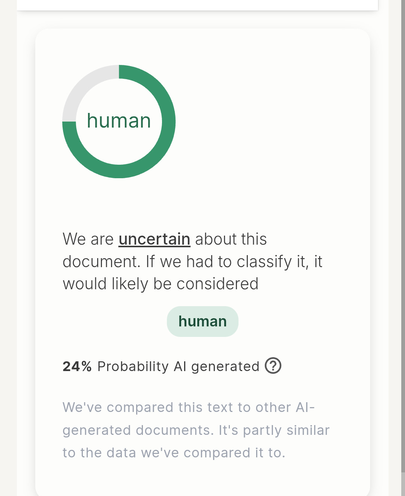
Task: Click the "Probability AI generated" label
Action: [x=178, y=367]
